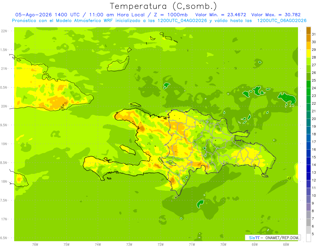Click the latitude label "8.5N"
The height and width of the screenshot is (248, 321).
4,163
